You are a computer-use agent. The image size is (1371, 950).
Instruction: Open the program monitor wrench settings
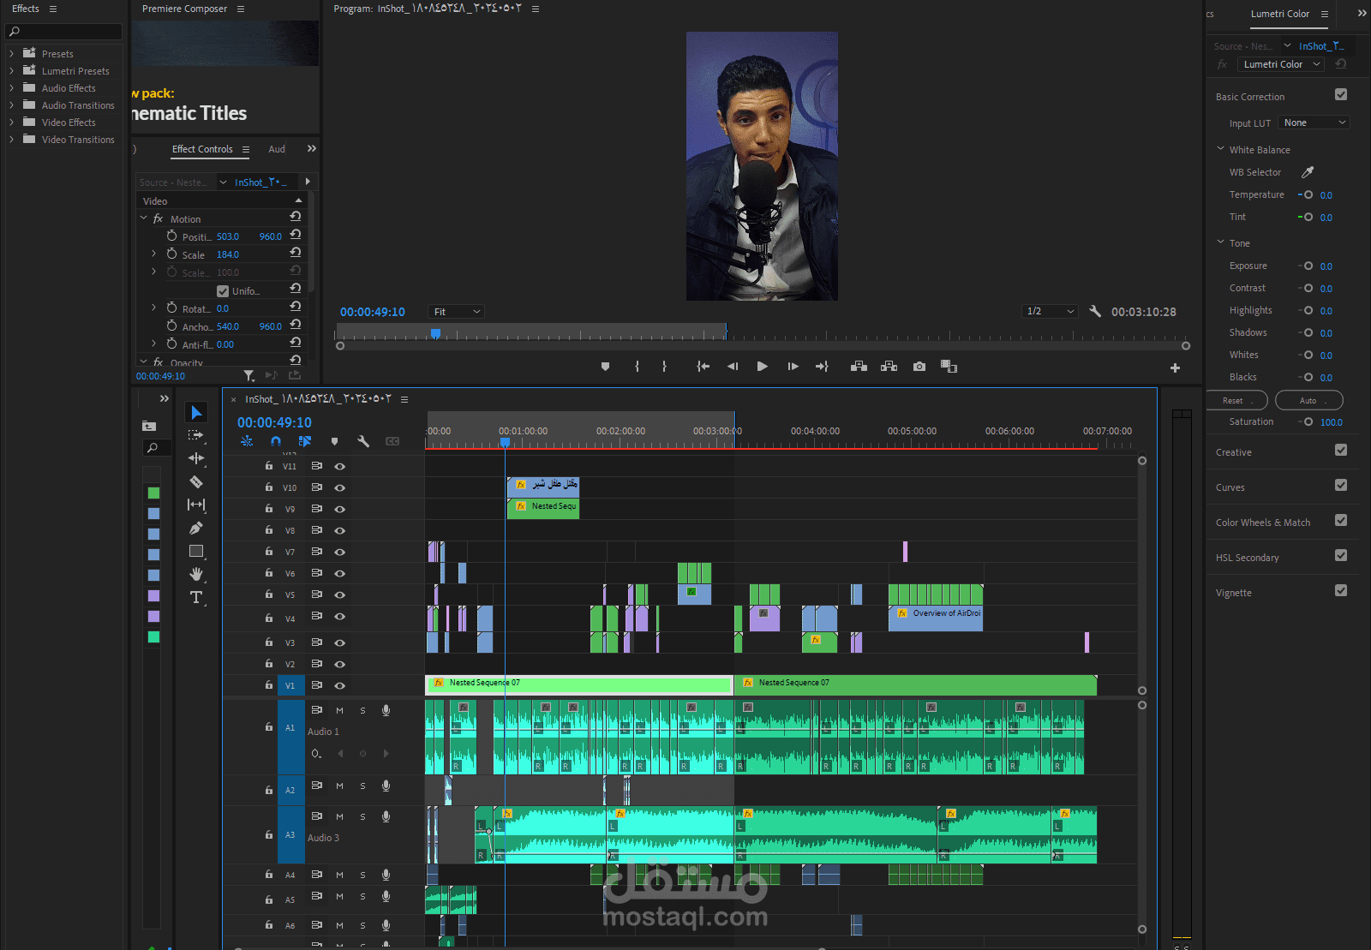(1094, 312)
